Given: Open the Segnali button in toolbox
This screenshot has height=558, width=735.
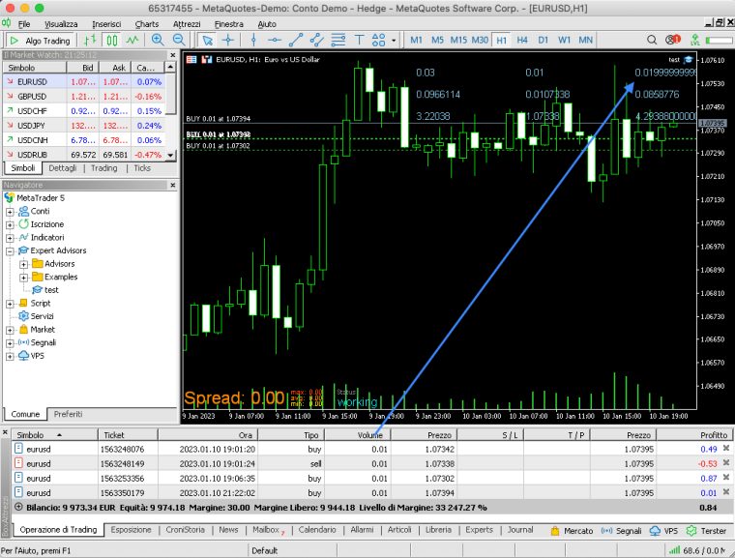Looking at the screenshot, I should click(x=621, y=530).
